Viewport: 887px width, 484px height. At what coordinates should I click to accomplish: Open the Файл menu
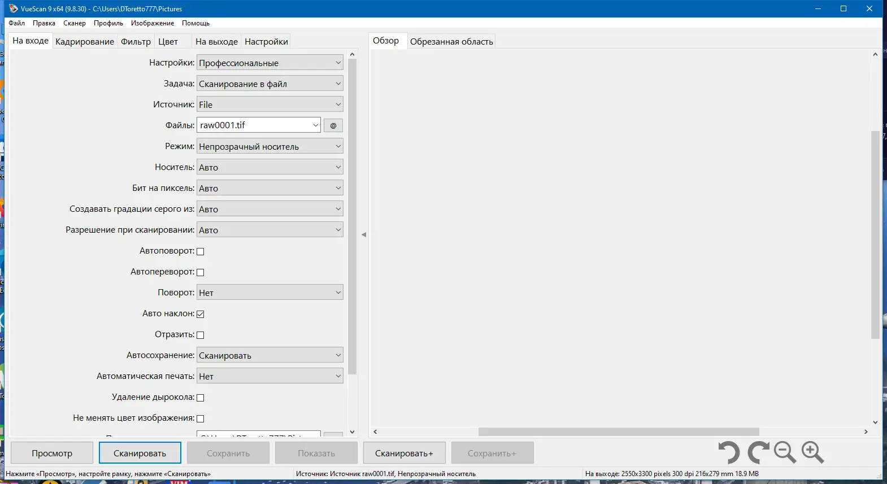point(17,23)
